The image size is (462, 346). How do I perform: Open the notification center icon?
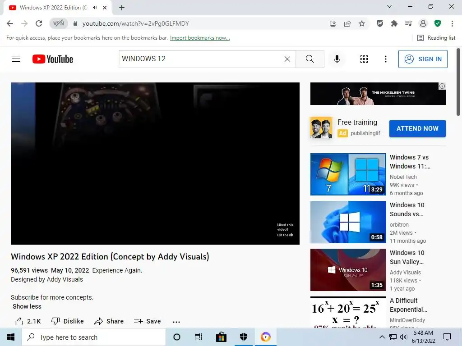pyautogui.click(x=447, y=337)
